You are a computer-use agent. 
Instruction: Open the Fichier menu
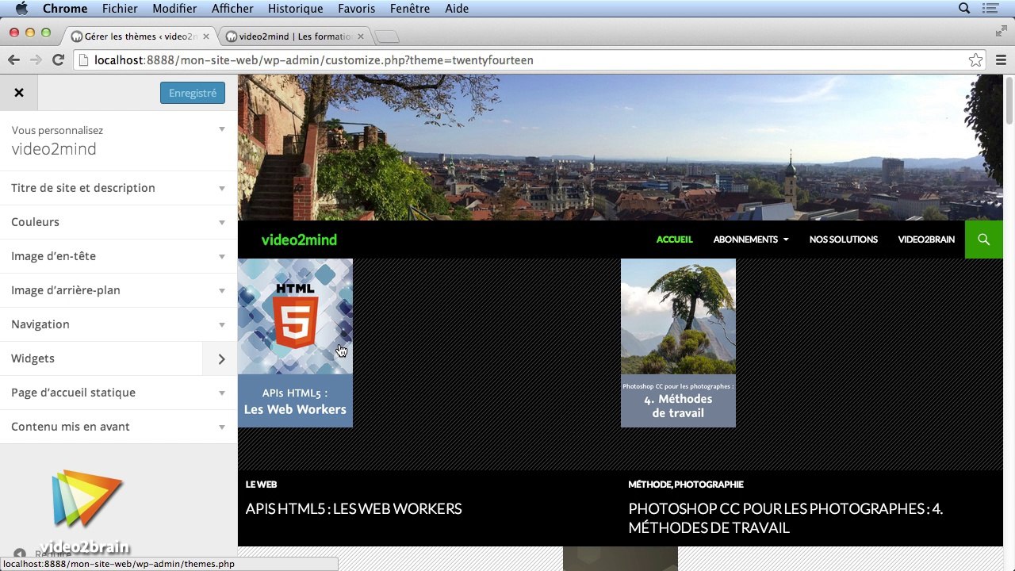(x=120, y=9)
